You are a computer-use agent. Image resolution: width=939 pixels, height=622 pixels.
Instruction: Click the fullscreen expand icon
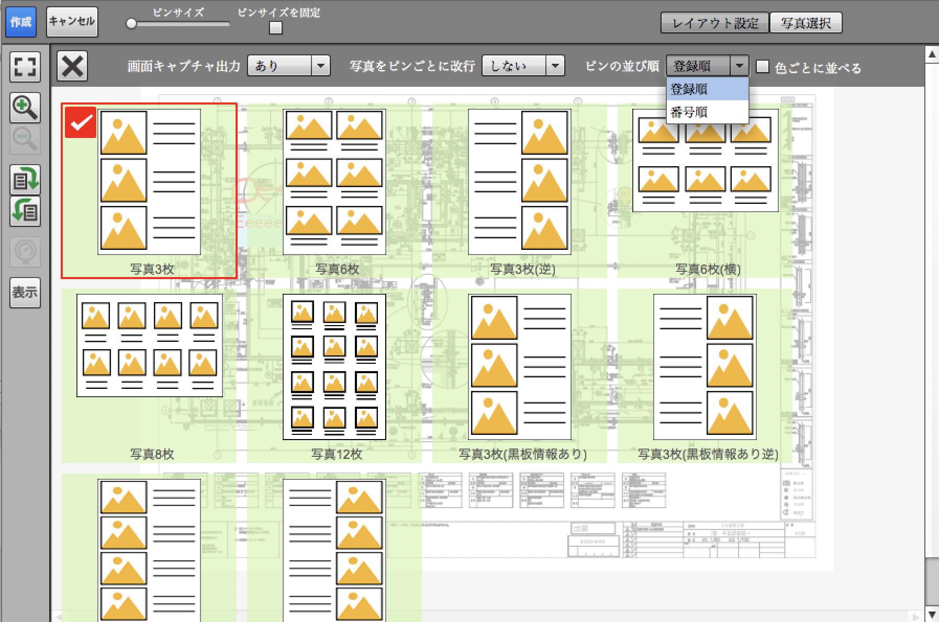pyautogui.click(x=25, y=66)
